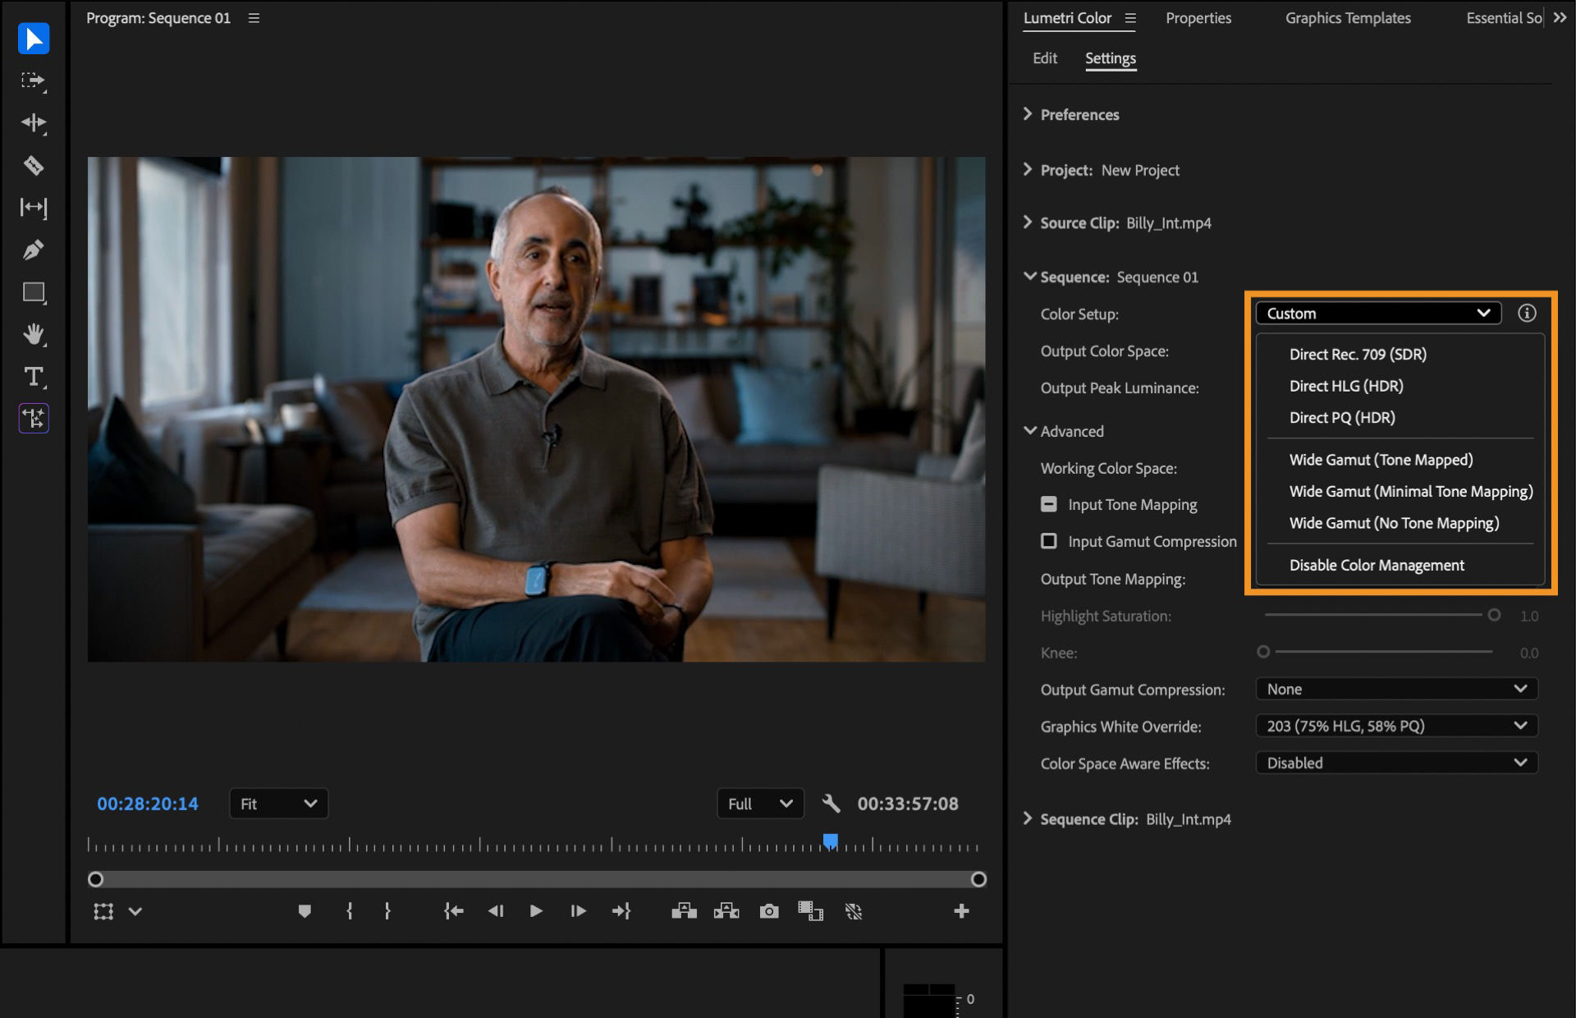Select the Track Select Forward tool
Viewport: 1576px width, 1018px height.
click(x=34, y=82)
